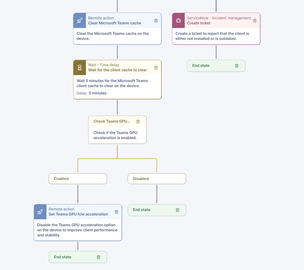The height and width of the screenshot is (270, 304).
Task: Open the Check Teams GPU condition node
Action: 117,130
